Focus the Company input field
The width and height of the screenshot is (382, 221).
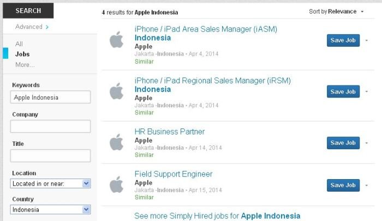point(50,126)
